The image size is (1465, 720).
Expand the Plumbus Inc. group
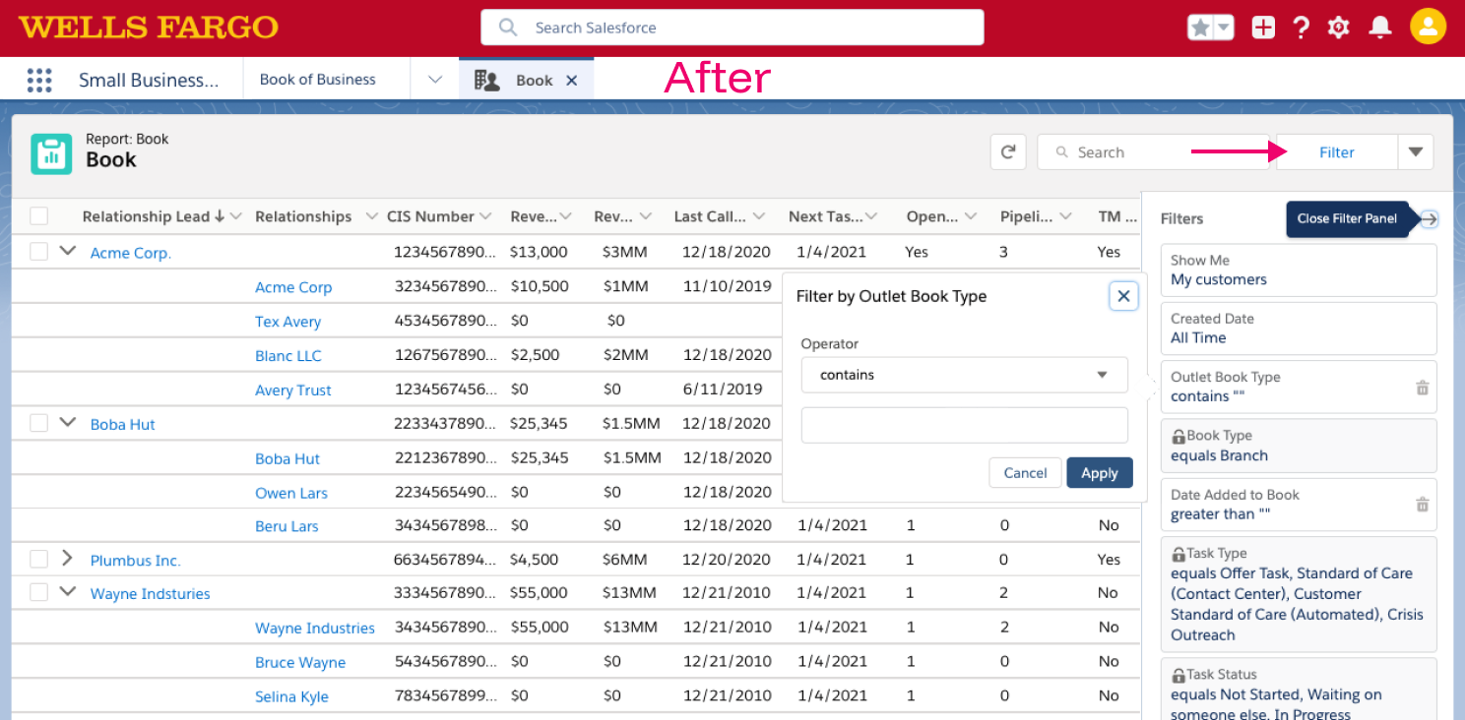tap(67, 558)
